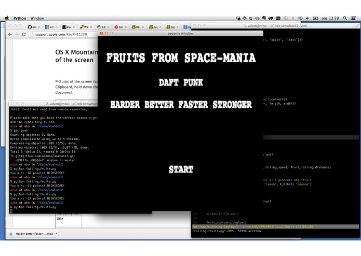Click 'screen.fill(black)' line in vim
Screen dimensions: 361x256
point(222,214)
